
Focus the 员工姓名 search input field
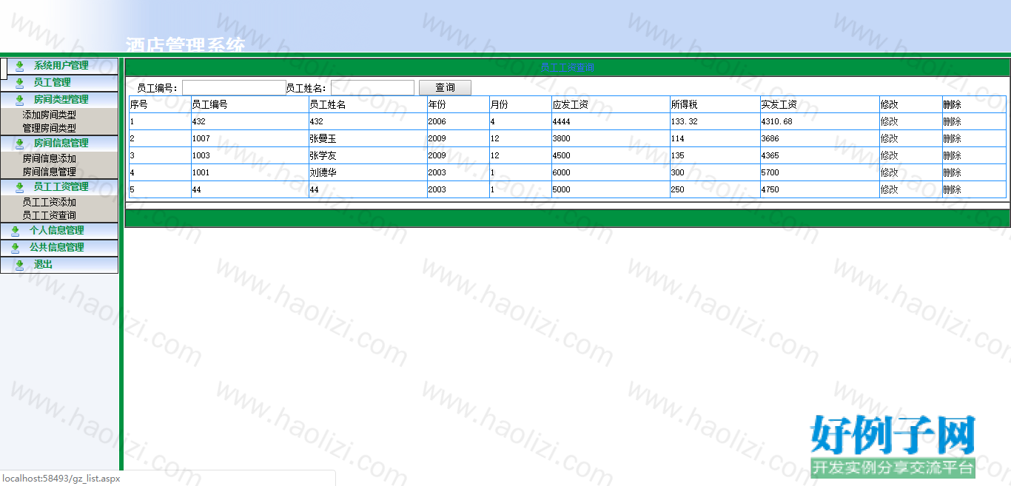point(372,88)
